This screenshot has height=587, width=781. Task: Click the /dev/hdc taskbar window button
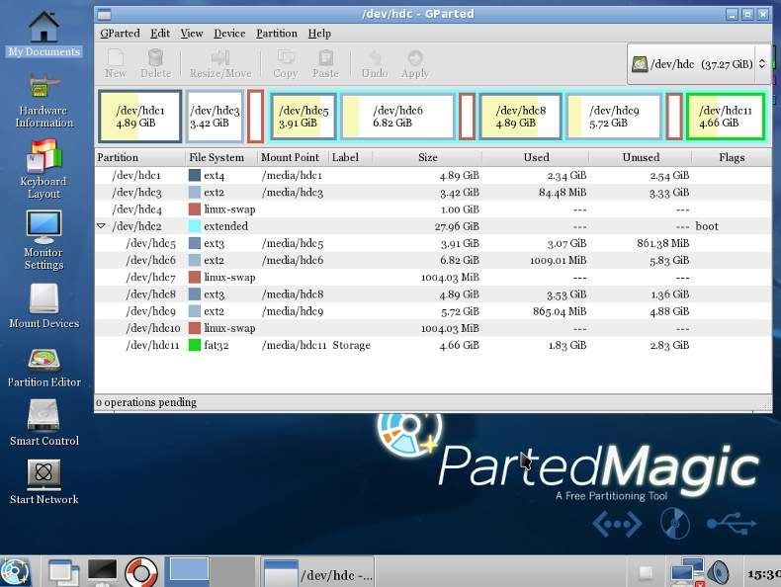click(x=317, y=572)
